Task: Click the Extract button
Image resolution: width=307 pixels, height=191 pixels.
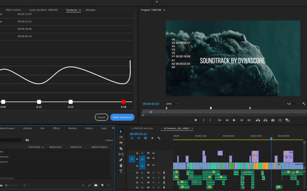Action: (x=265, y=120)
